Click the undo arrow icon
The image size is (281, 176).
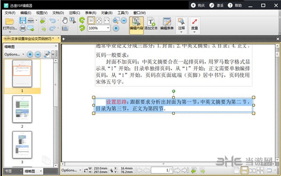click(53, 21)
